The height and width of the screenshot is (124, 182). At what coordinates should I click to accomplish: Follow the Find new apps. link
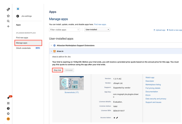100,24
